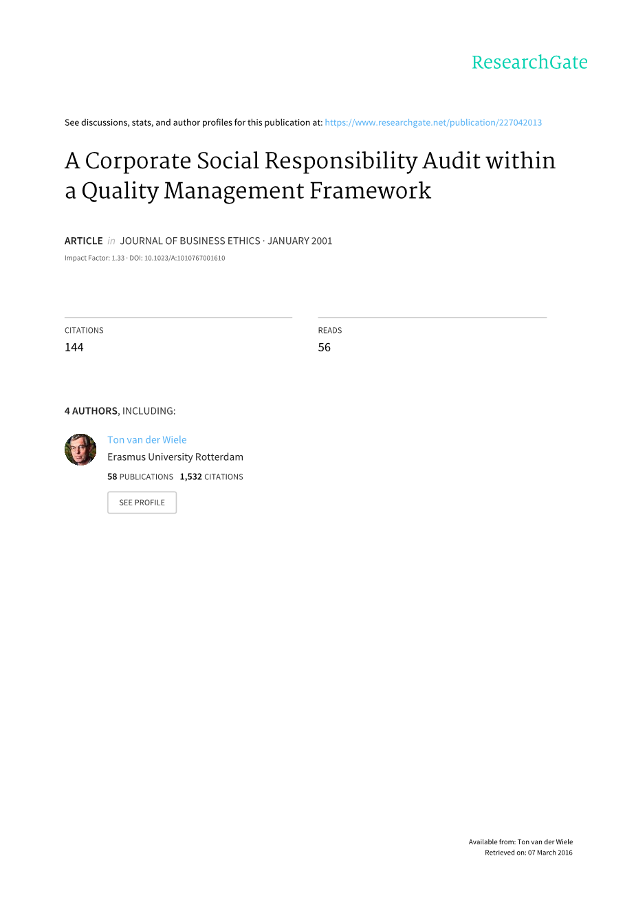Image resolution: width=636 pixels, height=900 pixels.
Task: Click the article title heading
Action: pyautogui.click(x=310, y=175)
